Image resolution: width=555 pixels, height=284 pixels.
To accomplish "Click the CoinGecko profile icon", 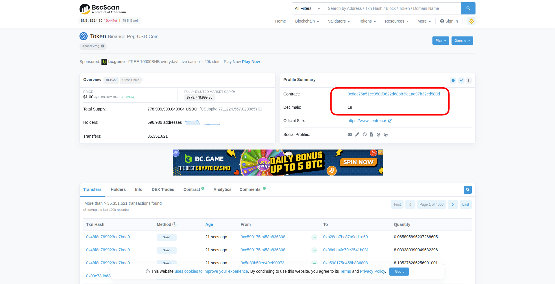I will coord(386,134).
